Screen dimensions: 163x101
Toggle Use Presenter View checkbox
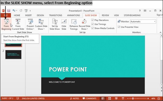tap(119, 27)
